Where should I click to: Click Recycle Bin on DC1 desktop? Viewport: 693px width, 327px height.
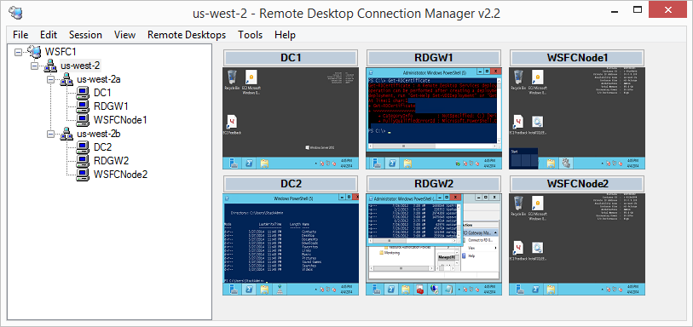232,80
